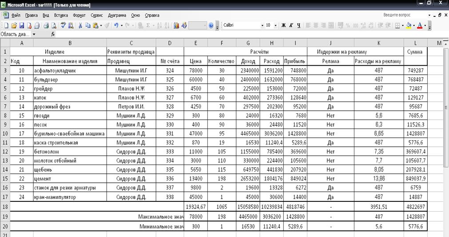Cut selection with scissors icon

(x=80, y=25)
